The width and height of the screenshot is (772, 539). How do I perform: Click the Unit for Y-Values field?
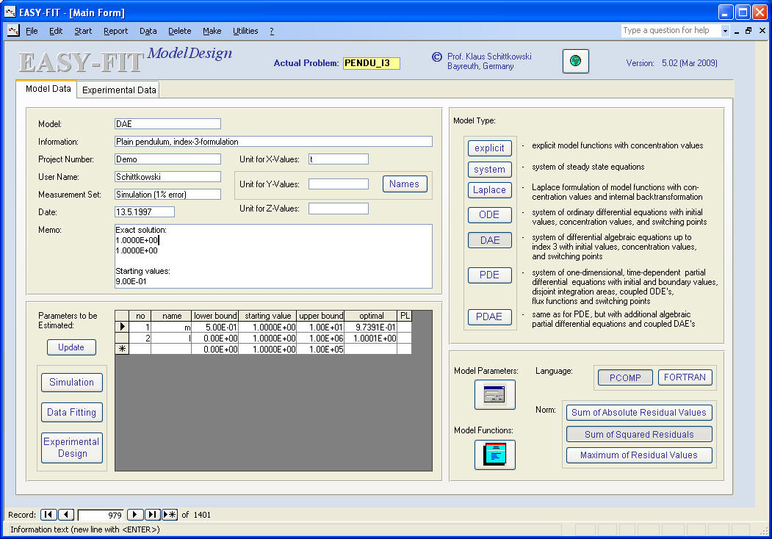pyautogui.click(x=338, y=184)
